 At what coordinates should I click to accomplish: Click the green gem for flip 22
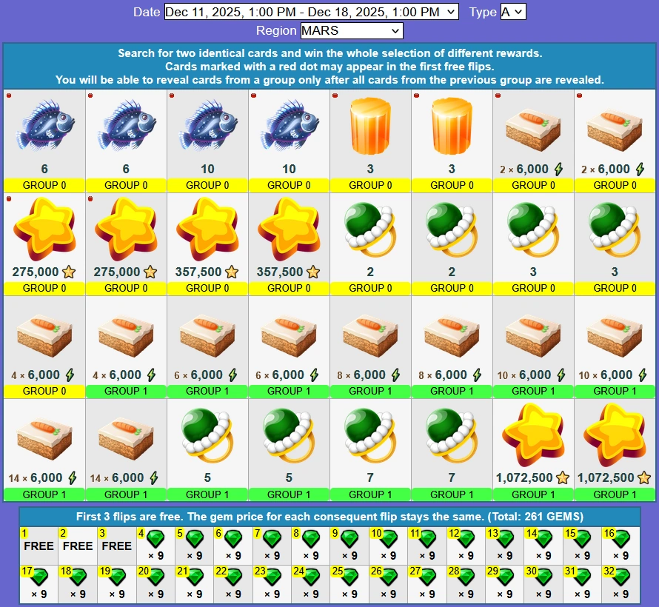(233, 577)
